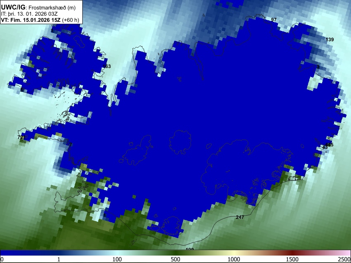Click the station value 721 on the west peninsula
Screen dimensions: 351x263
21,137
